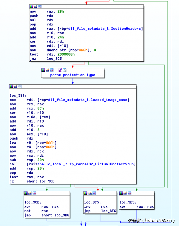Click the loc_8E6 jump target in the loc_9C5 block
179x226 pixels.
tap(109, 211)
